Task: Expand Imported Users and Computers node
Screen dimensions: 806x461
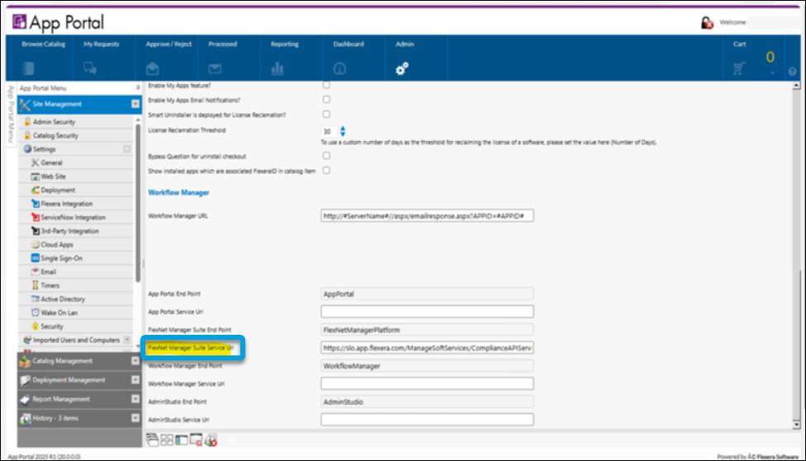Action: tap(127, 340)
